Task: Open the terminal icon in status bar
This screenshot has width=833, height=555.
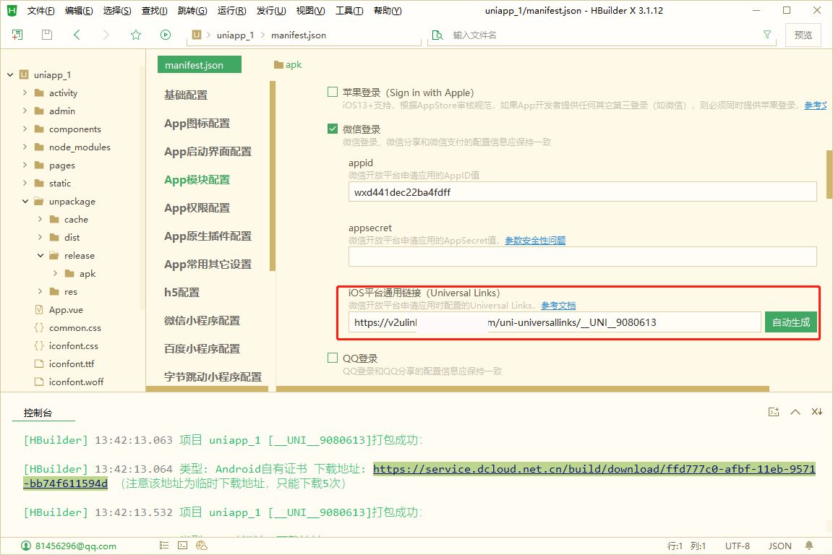Action: pyautogui.click(x=183, y=546)
